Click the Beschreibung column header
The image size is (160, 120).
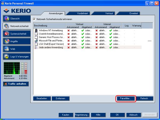pos(49,26)
